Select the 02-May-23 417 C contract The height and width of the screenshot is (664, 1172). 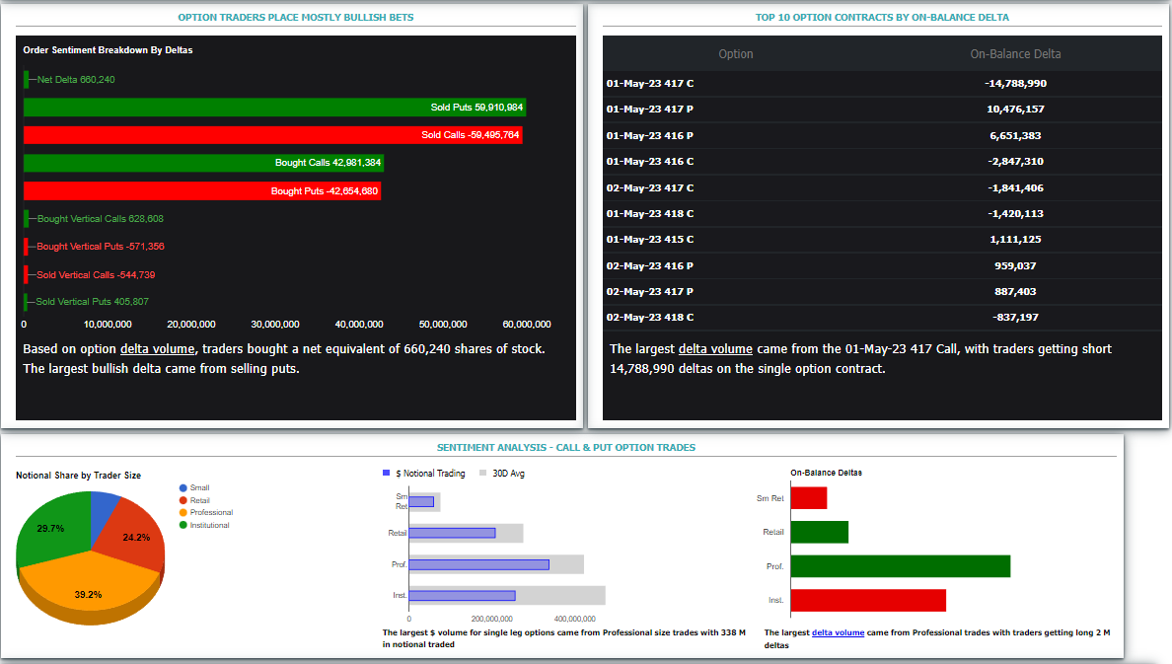(x=882, y=187)
